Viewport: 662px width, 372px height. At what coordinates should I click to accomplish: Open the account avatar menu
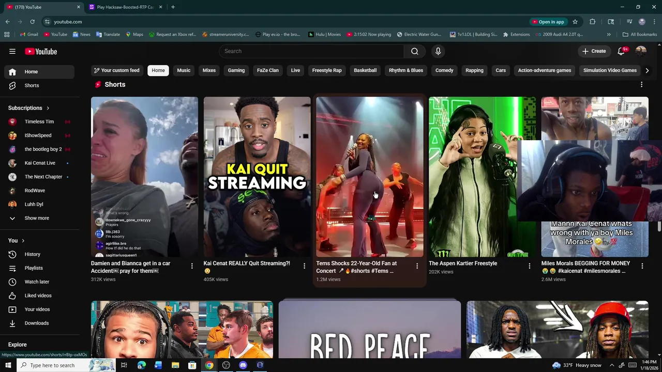641,51
